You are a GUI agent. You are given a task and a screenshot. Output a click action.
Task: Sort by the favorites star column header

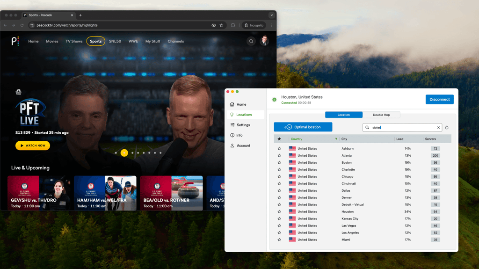click(x=279, y=139)
